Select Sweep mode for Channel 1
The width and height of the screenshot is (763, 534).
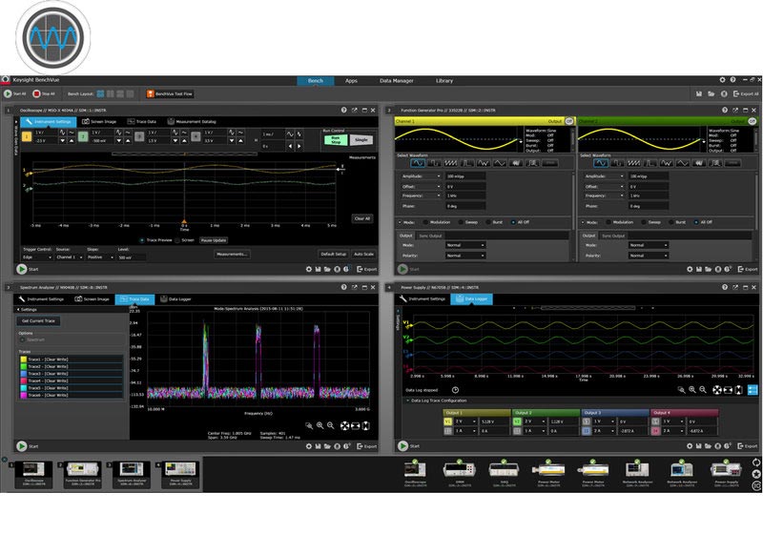461,222
